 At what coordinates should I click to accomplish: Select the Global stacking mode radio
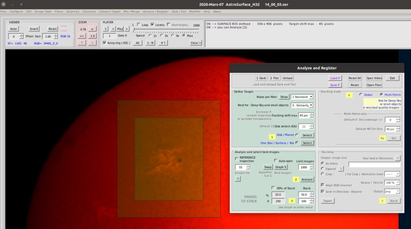point(361,94)
